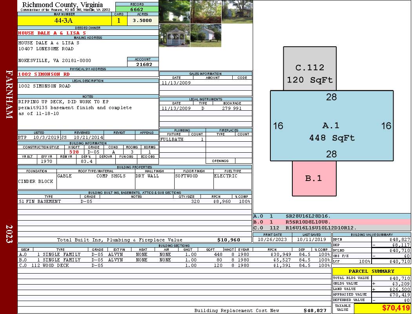Click section B.0 RPCN $5,527
412x314 pixels.
(x=282, y=260)
